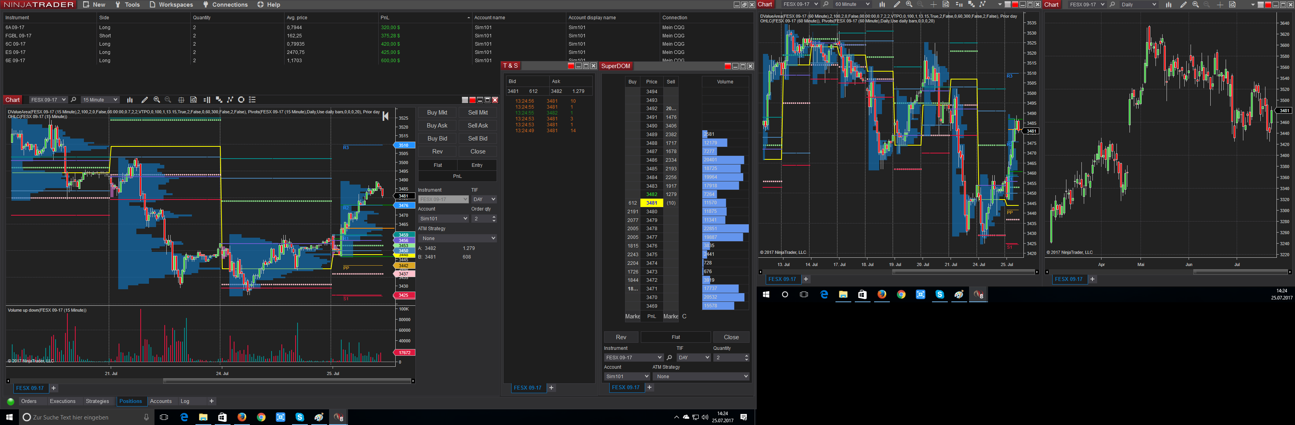Click the Flat button in SuperDOM
Viewport: 1295px width, 425px height.
[x=675, y=337]
